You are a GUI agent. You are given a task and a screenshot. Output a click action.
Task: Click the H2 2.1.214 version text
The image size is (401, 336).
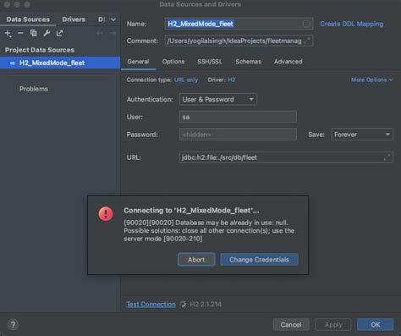tap(206, 304)
